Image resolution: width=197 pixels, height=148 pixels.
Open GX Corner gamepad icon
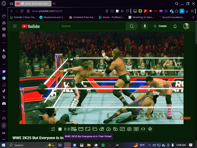click(x=11, y=4)
